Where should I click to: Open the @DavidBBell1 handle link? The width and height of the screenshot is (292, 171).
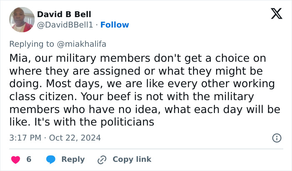[65, 25]
